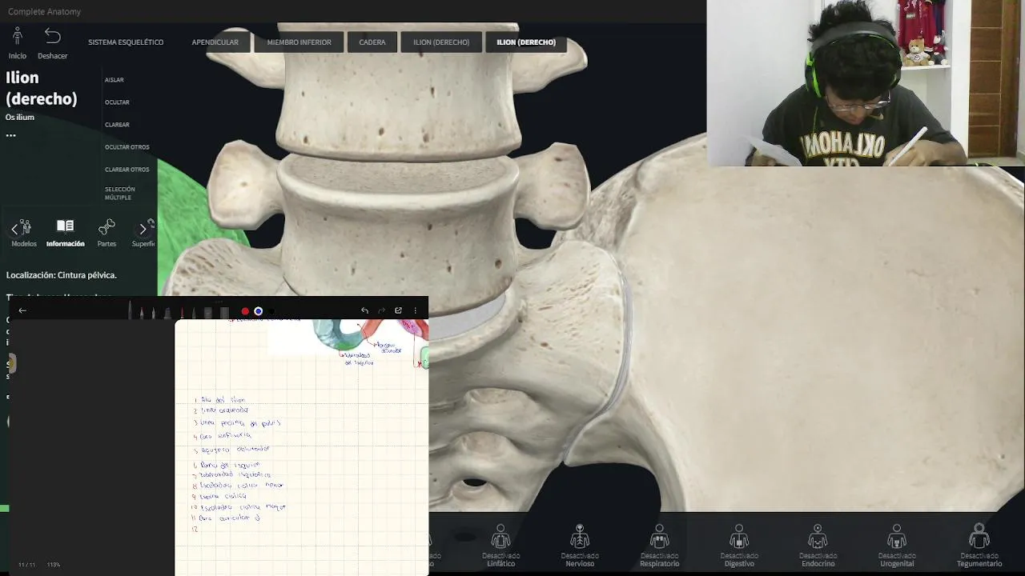Pick the blue pen color
The image size is (1025, 576).
pyautogui.click(x=259, y=311)
